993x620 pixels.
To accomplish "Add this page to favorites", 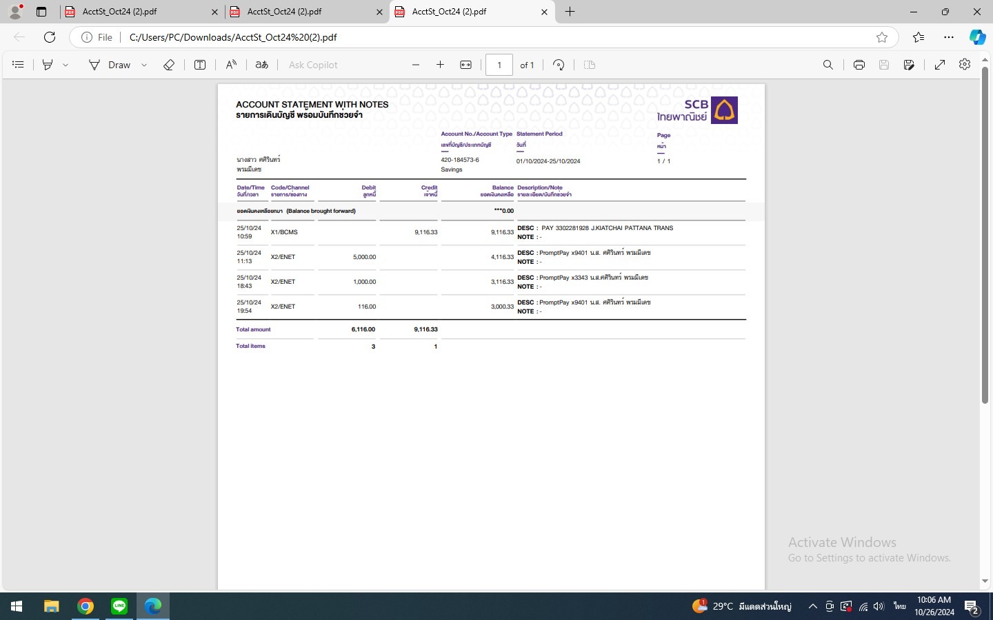I will (x=881, y=37).
